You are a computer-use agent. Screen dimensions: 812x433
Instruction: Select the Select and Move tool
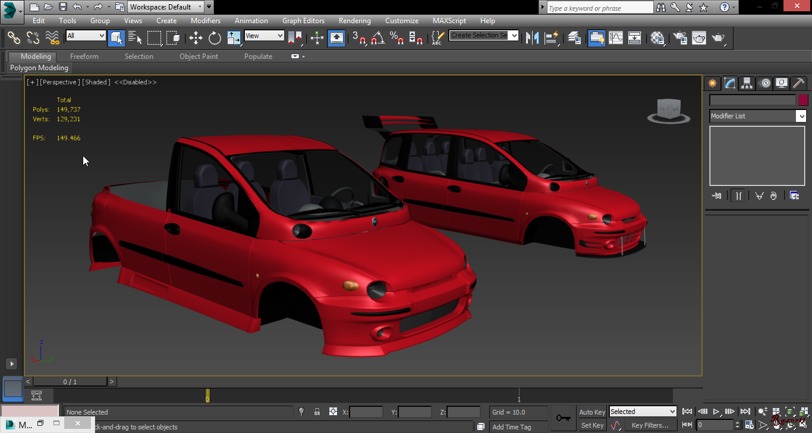(x=196, y=38)
